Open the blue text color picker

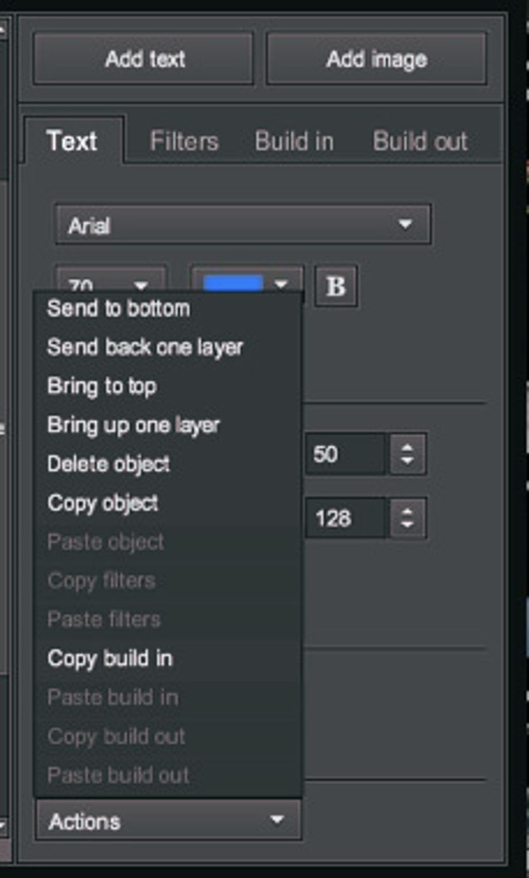247,284
